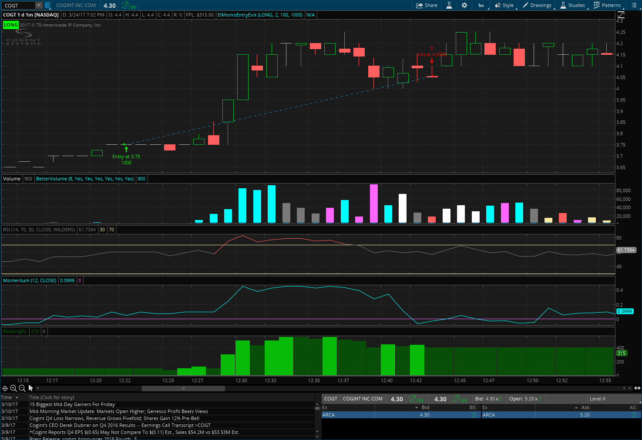
Task: Click the ElMomoEntryExit strategy label
Action: 260,15
